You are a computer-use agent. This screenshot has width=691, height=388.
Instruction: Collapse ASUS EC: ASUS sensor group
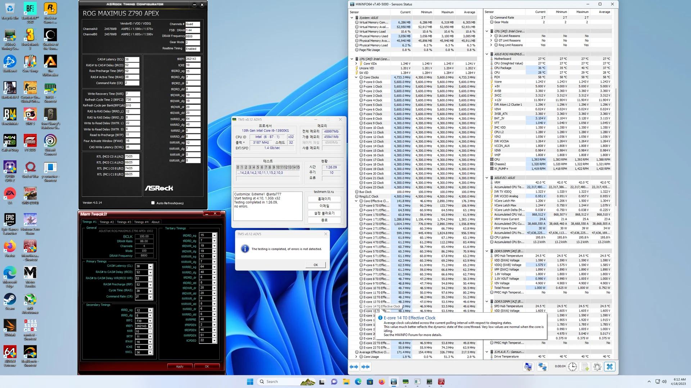(487, 178)
